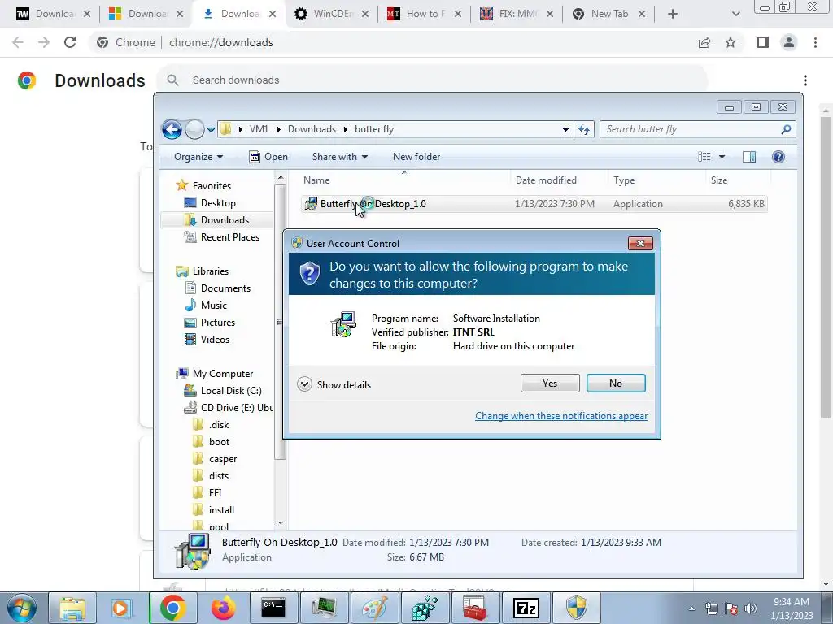The height and width of the screenshot is (624, 833).
Task: Select the Butterfly On Desktop_1.0 file
Action: 534,204
